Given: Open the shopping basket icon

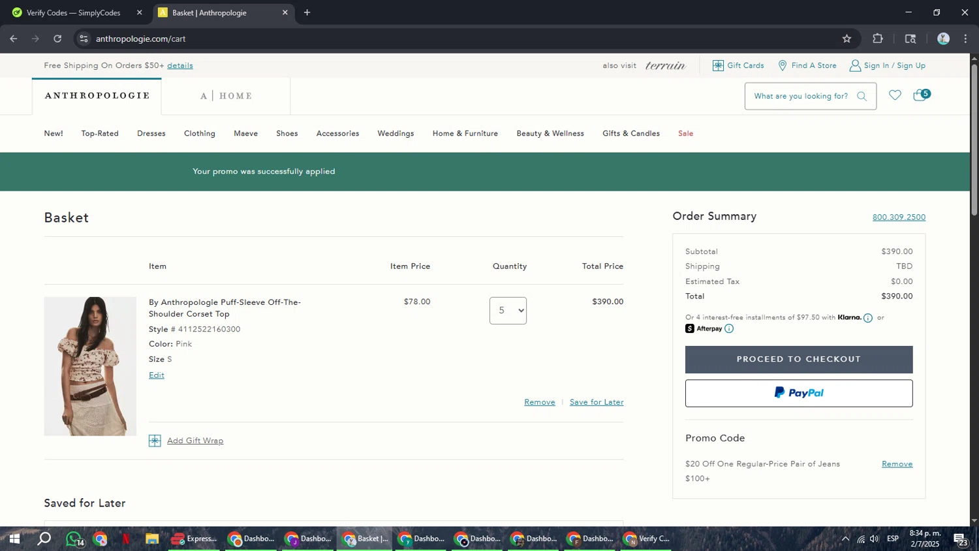Looking at the screenshot, I should [920, 96].
